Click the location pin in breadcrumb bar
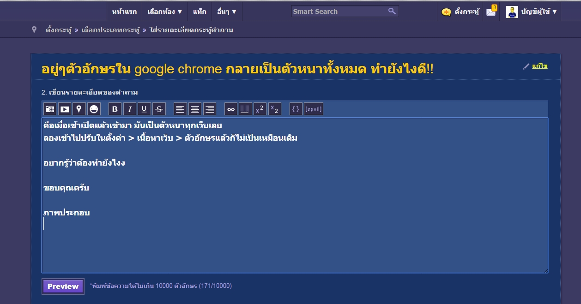581x304 pixels. point(34,30)
